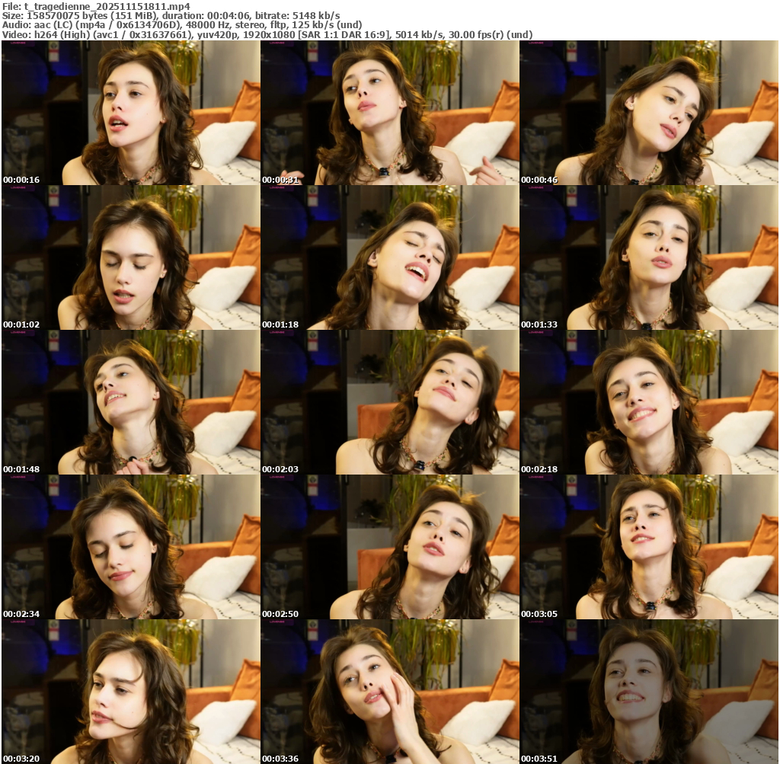Open the frame at 00:02:18
Image resolution: width=780 pixels, height=764 pixels.
[x=649, y=402]
